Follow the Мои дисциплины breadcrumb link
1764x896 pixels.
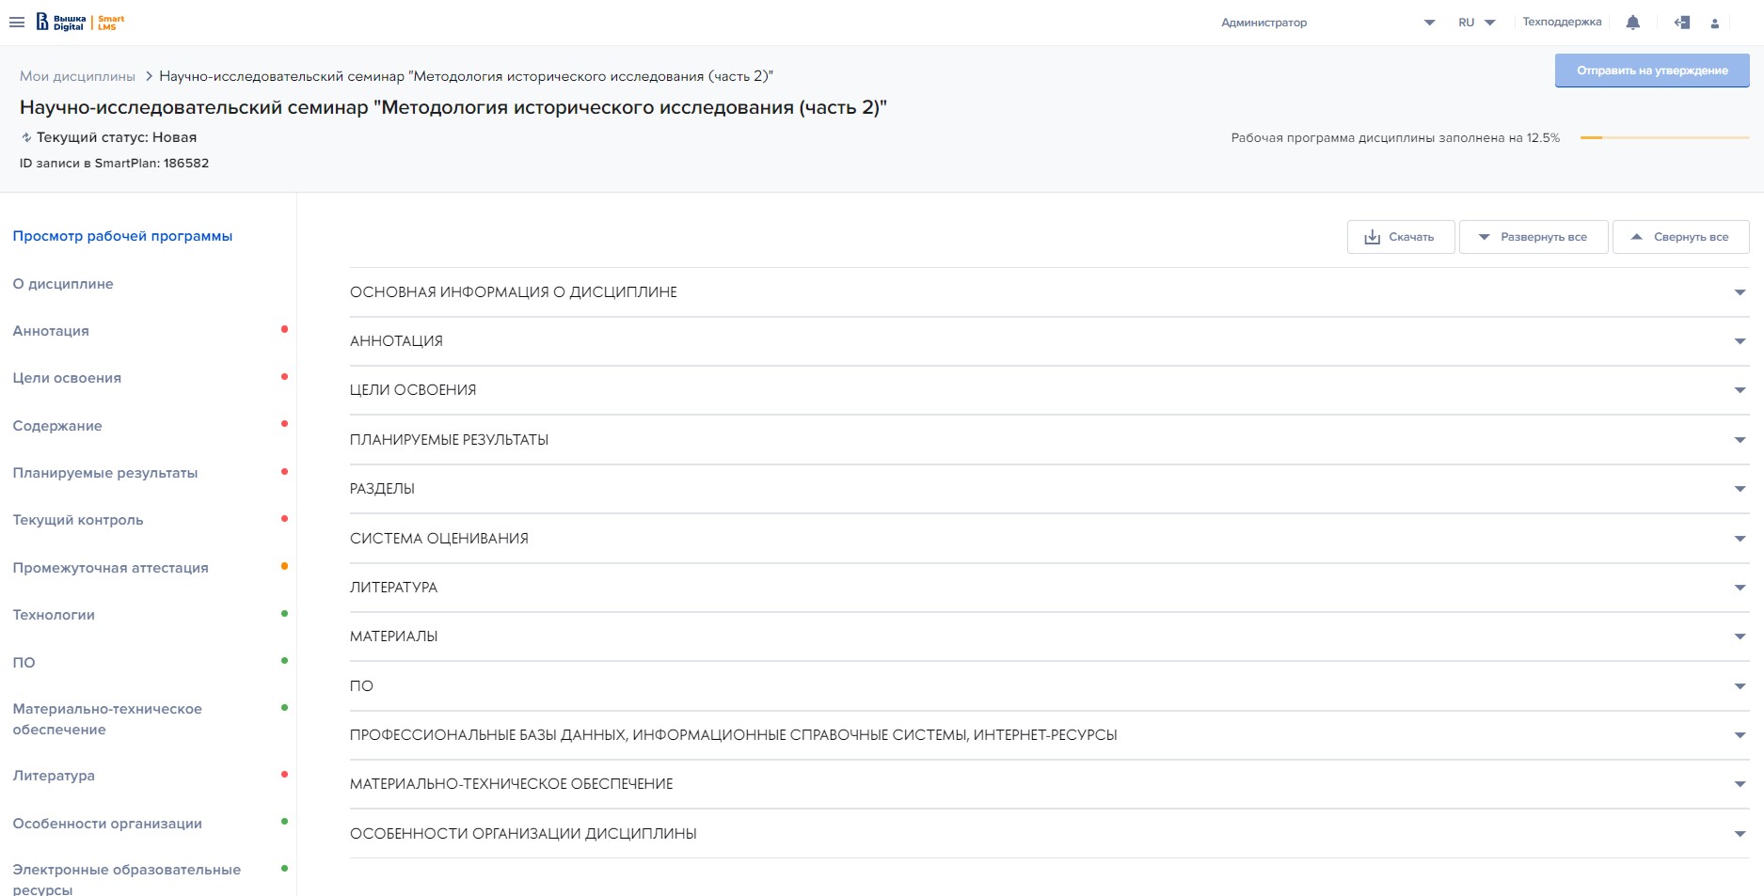77,76
